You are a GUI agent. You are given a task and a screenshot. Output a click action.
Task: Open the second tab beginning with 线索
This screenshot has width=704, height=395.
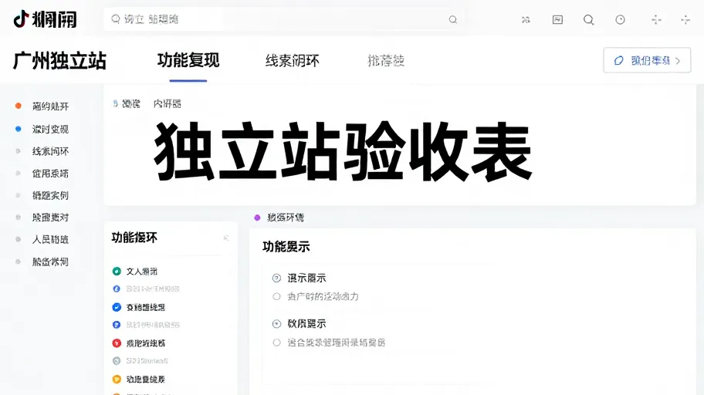[293, 61]
